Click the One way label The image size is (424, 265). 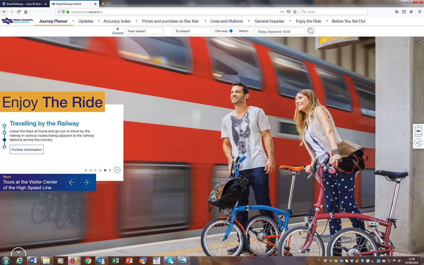tap(221, 31)
